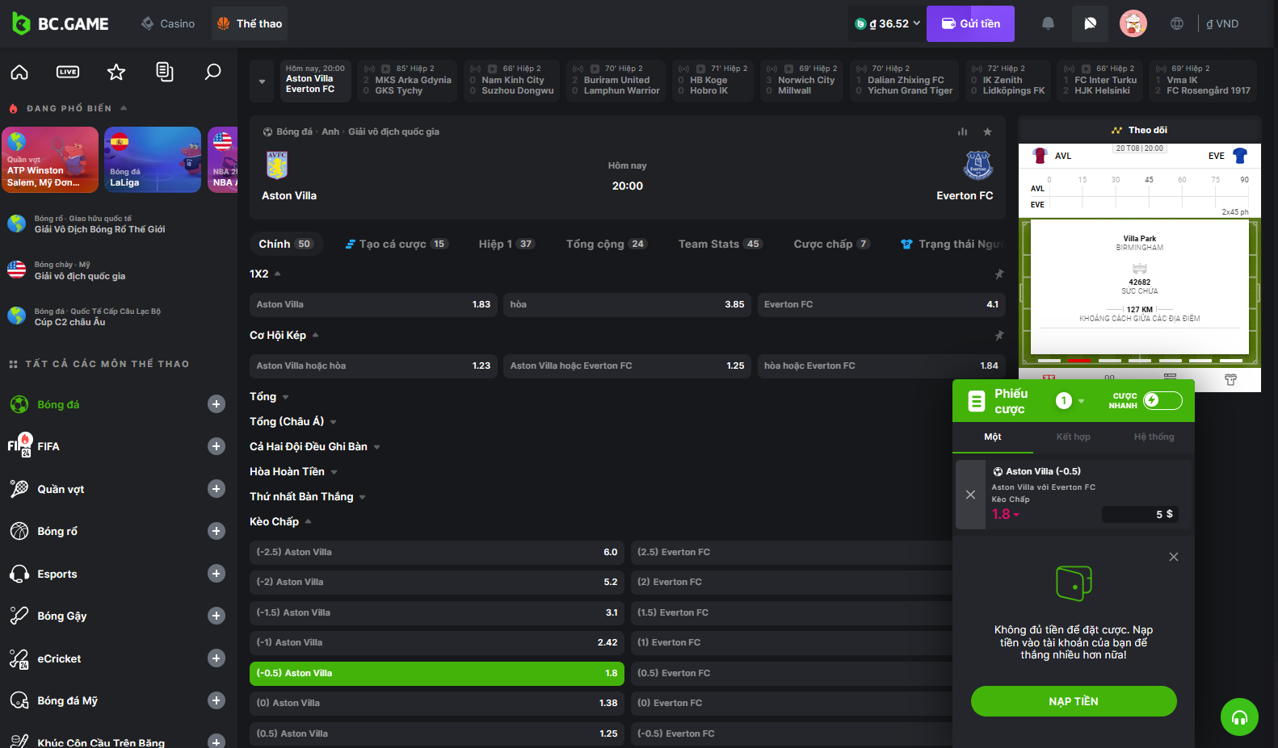This screenshot has height=748, width=1278.
Task: Add Bóng đá to favorites with plus
Action: point(217,404)
